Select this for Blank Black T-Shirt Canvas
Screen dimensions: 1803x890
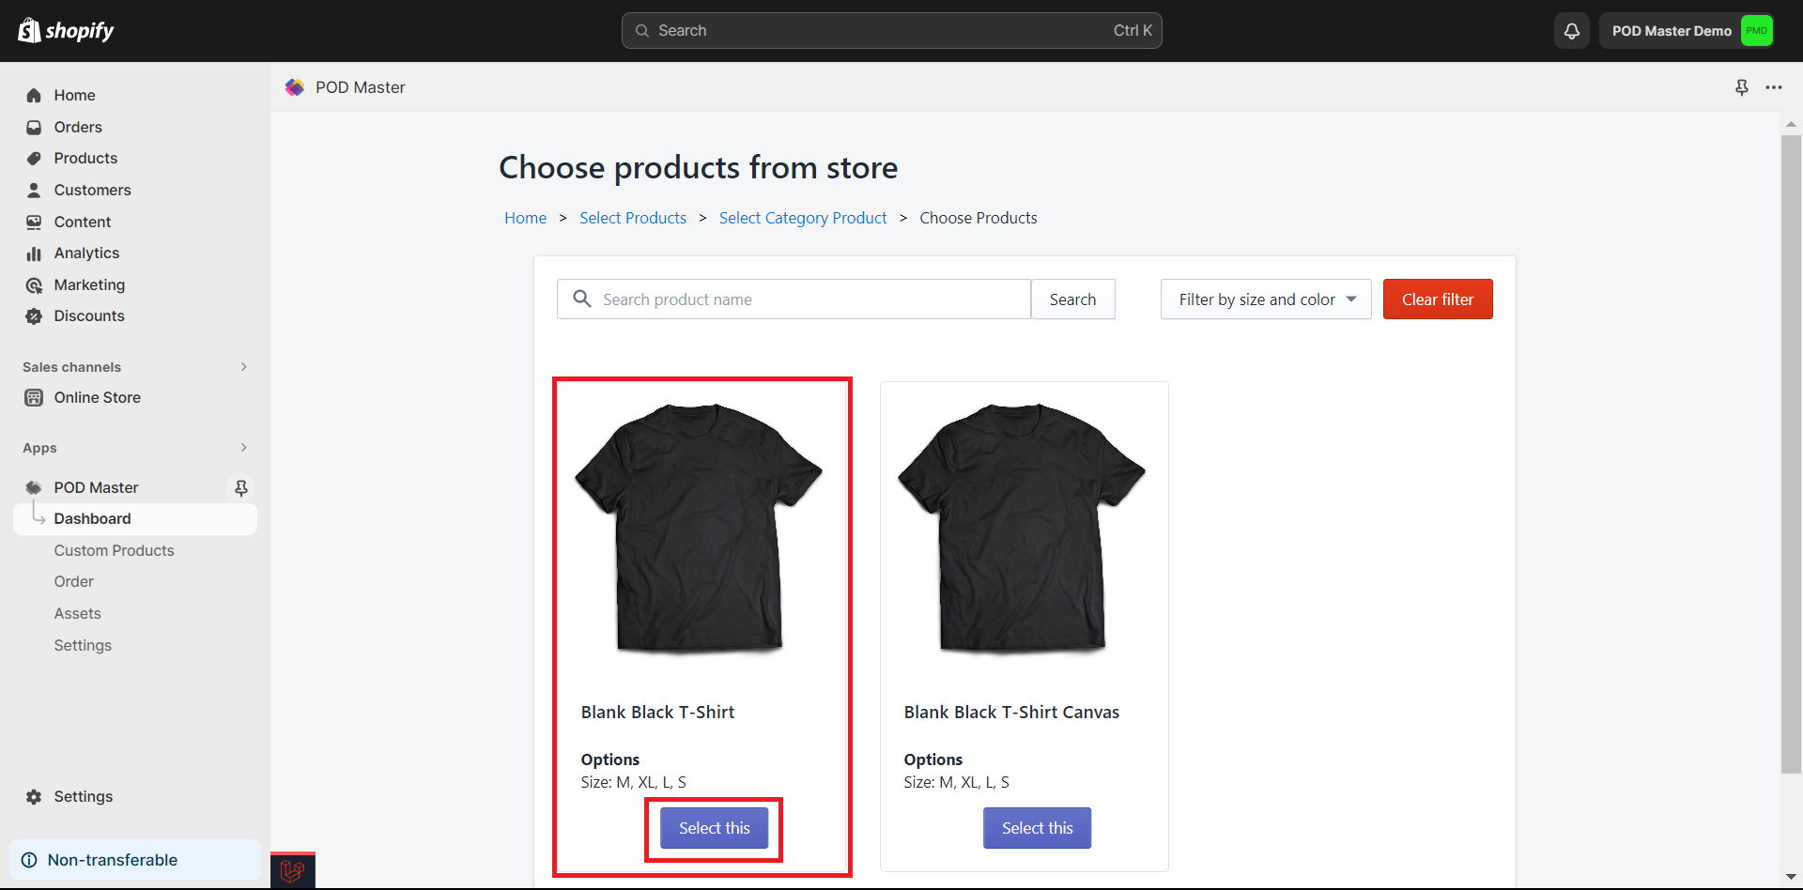[x=1037, y=828]
